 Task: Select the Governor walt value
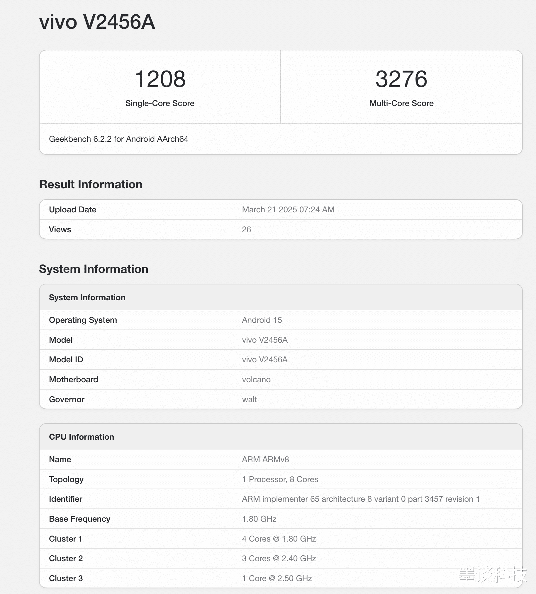click(250, 399)
